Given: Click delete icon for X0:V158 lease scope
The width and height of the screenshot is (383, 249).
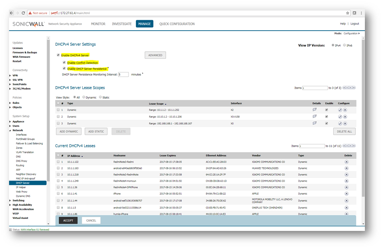Looking at the screenshot, I should pos(345,116).
